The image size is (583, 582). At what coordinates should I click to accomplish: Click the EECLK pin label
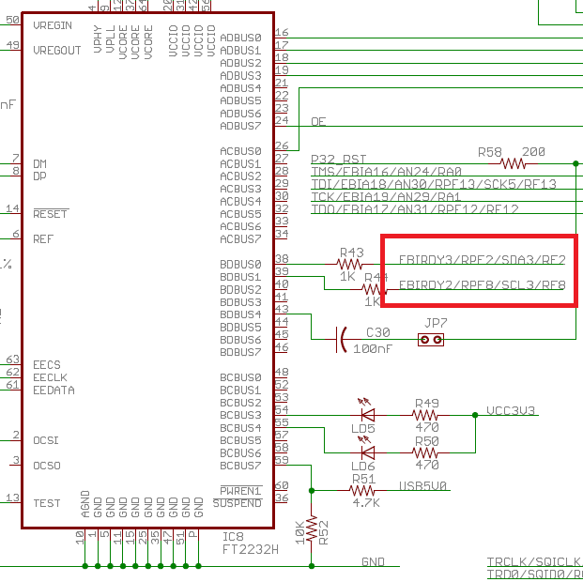click(x=50, y=377)
